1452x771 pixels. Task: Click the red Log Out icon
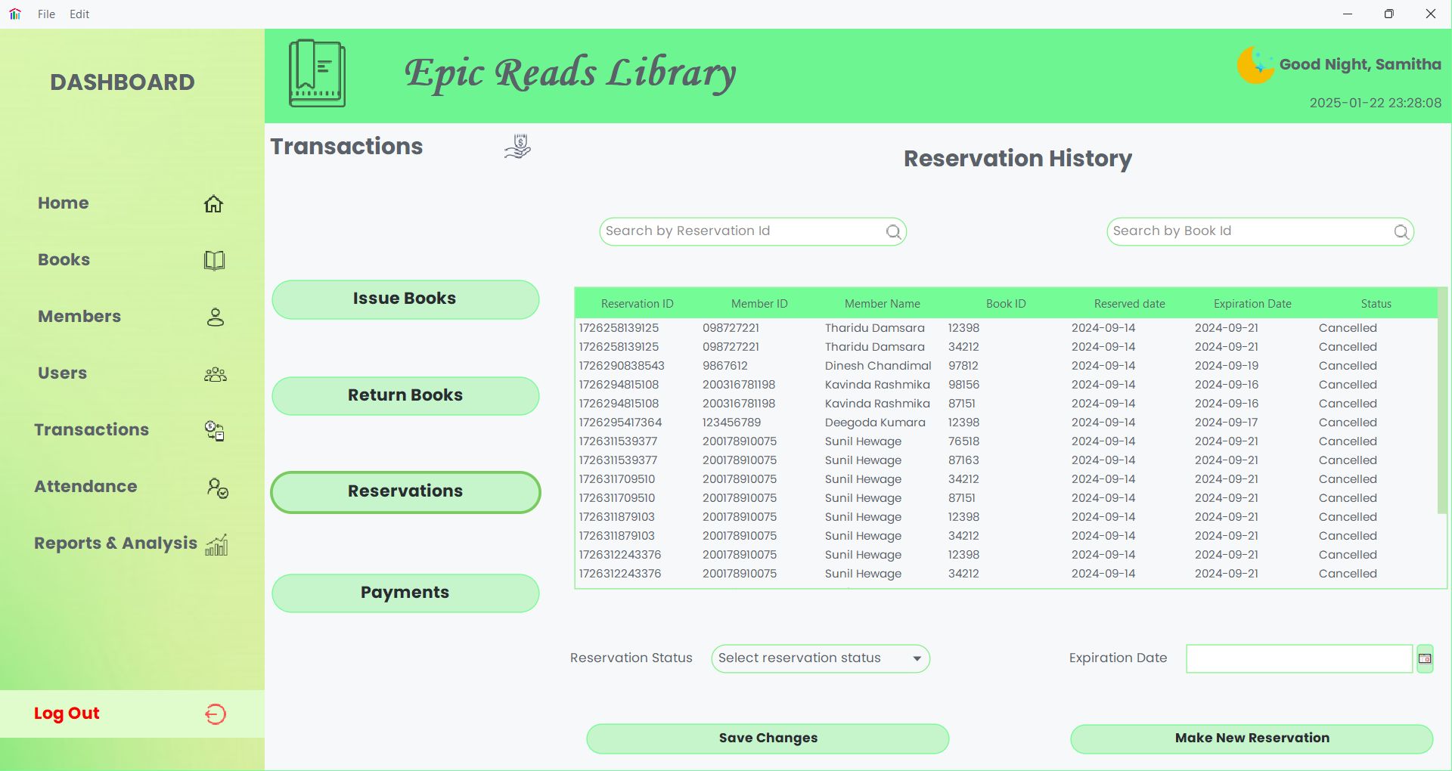[215, 714]
